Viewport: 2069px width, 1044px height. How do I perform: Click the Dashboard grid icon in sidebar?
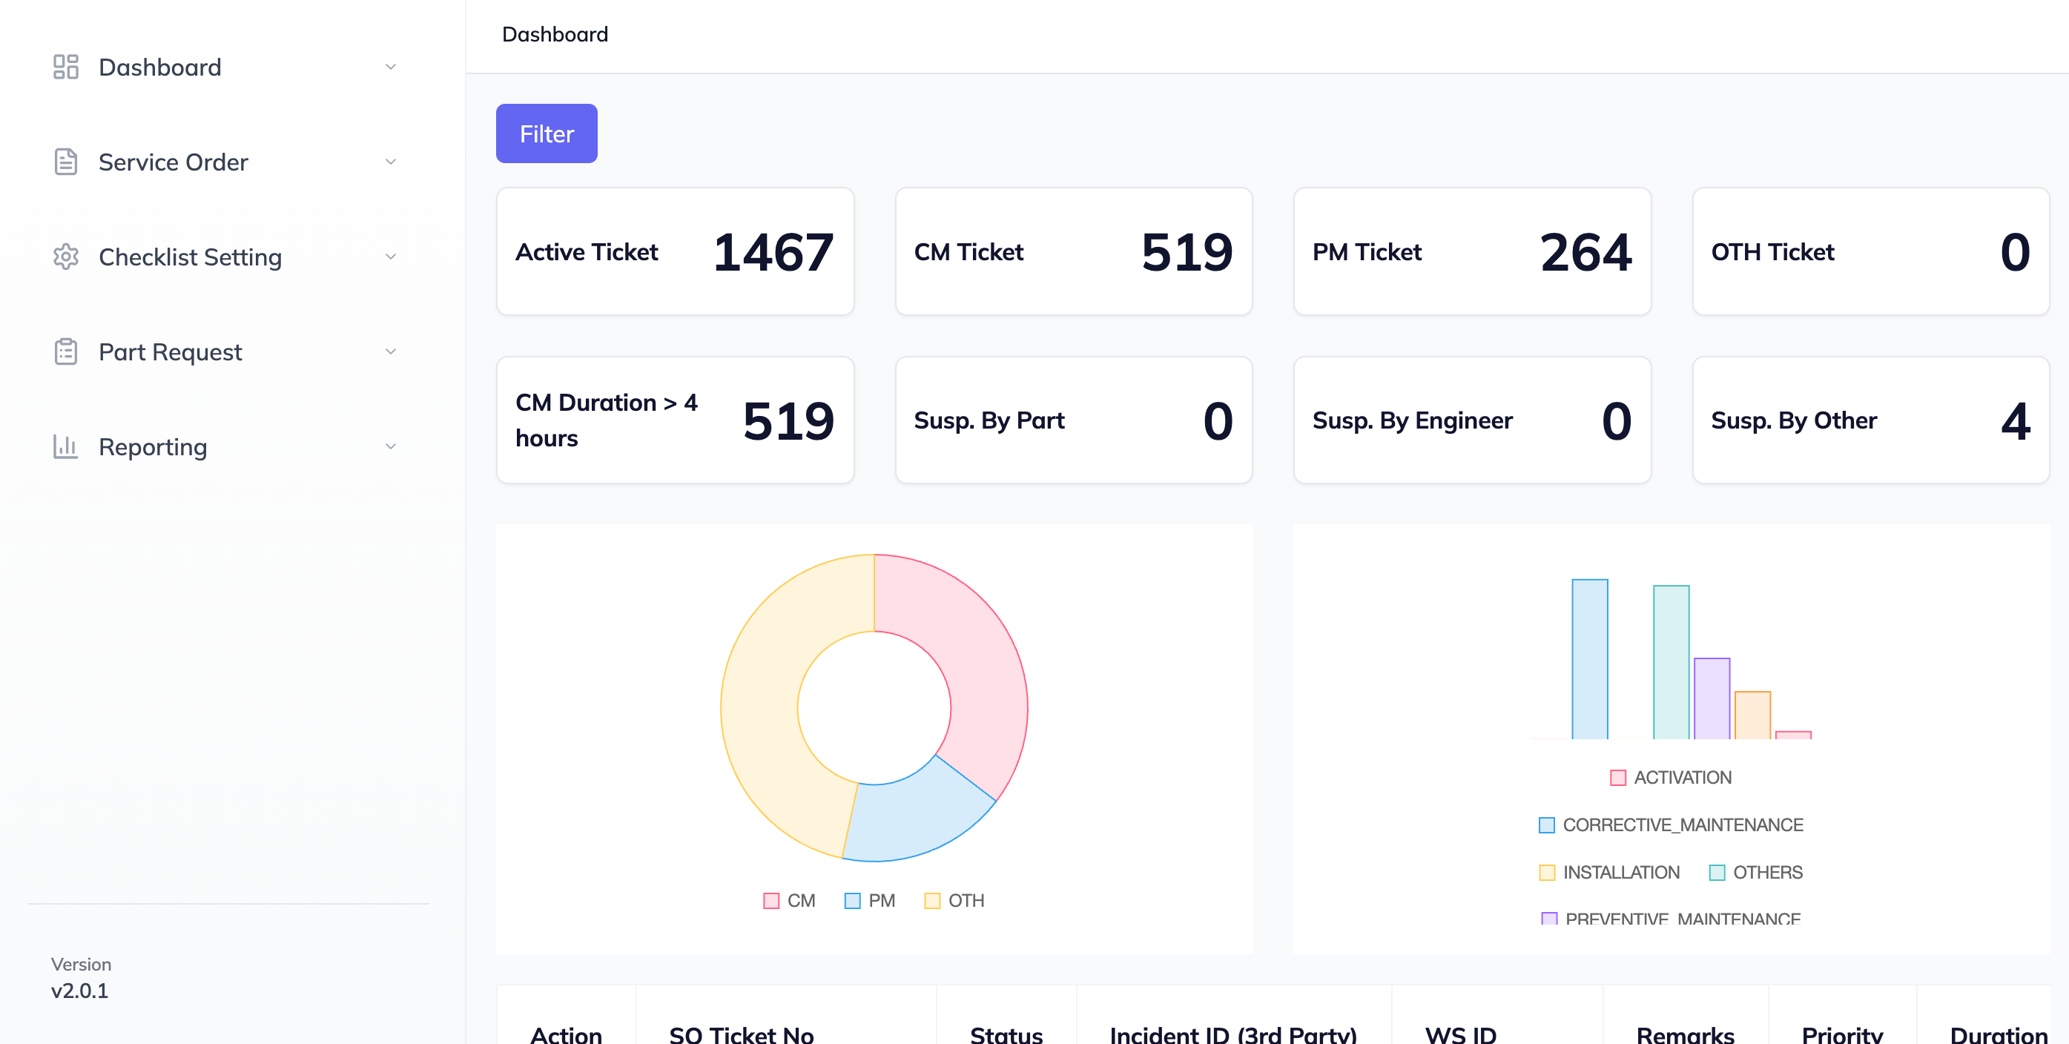click(65, 67)
